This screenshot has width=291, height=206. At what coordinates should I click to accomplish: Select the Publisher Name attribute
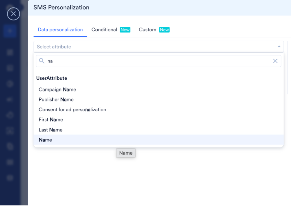tap(159, 100)
